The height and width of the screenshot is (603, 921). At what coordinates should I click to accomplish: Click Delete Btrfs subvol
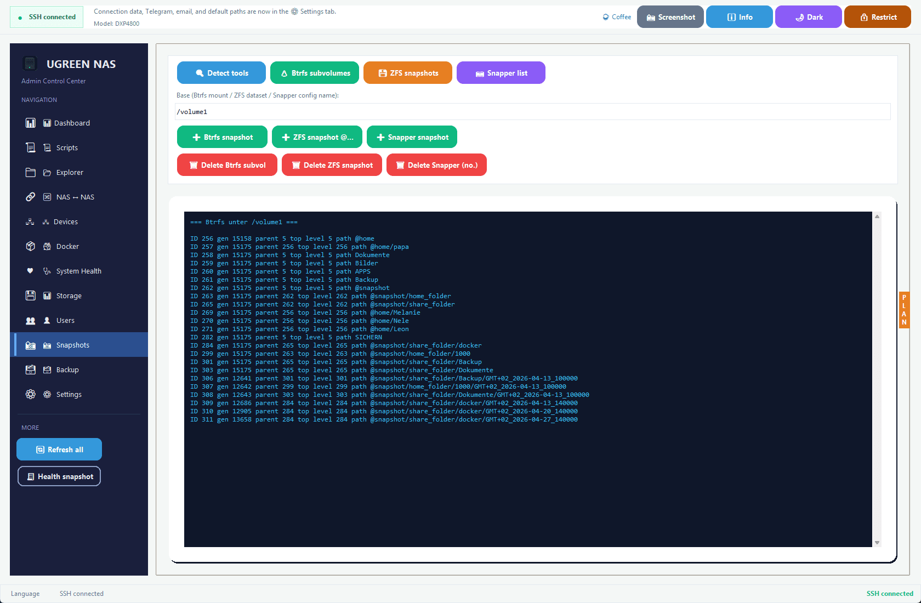pyautogui.click(x=227, y=165)
